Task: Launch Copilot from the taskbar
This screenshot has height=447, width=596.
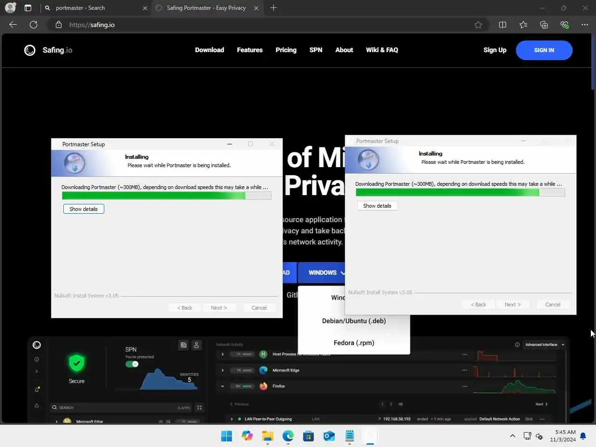Action: [247, 436]
